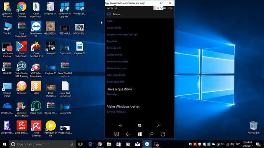Select the Corel FastFlick X10 icon
The image size is (264, 148).
coord(36,49)
